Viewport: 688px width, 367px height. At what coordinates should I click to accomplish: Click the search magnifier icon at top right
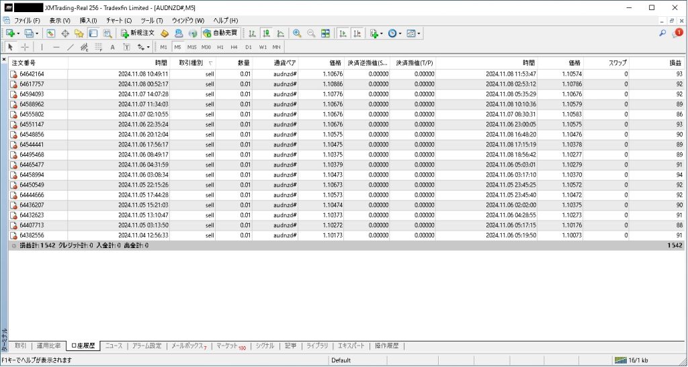pyautogui.click(x=662, y=33)
